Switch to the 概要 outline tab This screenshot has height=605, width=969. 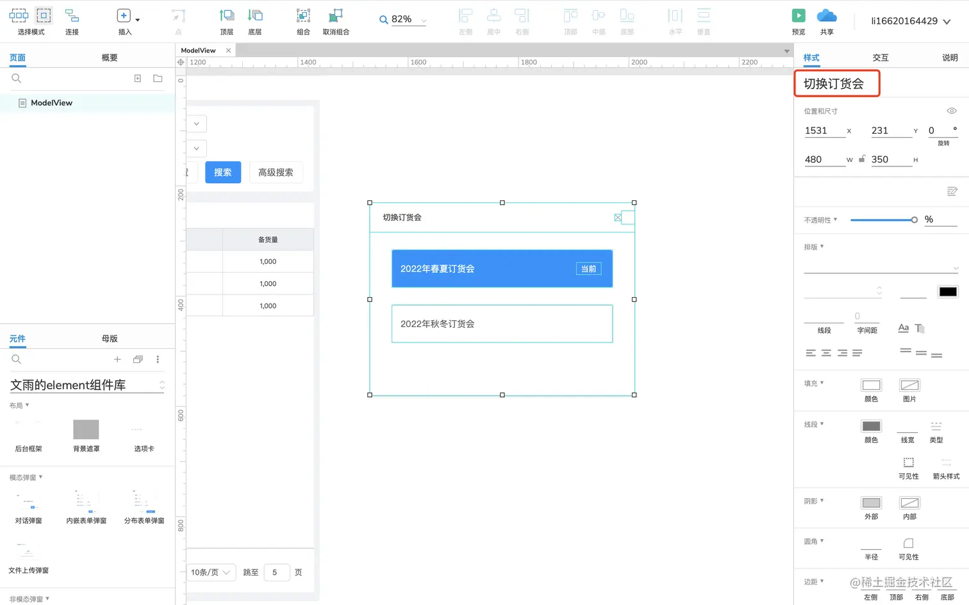[x=110, y=58]
